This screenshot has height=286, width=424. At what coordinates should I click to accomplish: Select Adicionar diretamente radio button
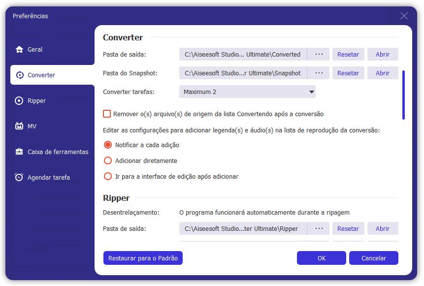coord(107,160)
